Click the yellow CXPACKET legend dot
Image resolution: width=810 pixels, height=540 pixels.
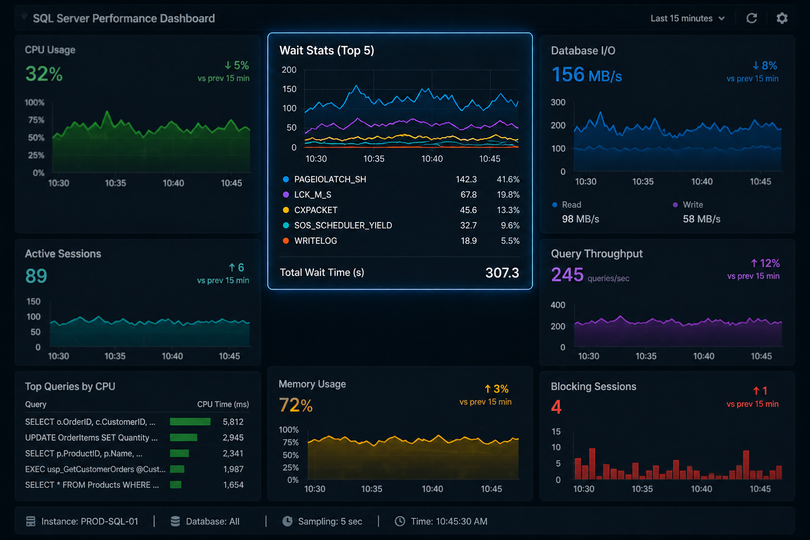(286, 210)
